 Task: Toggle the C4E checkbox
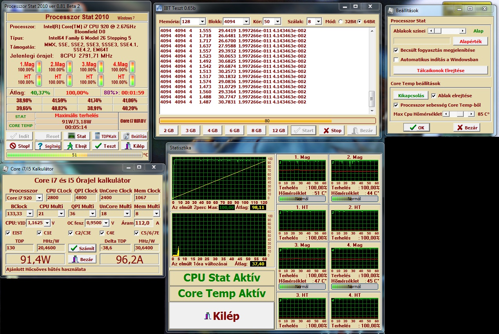tap(102, 233)
